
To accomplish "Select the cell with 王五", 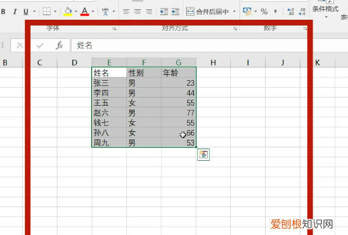I will [109, 103].
